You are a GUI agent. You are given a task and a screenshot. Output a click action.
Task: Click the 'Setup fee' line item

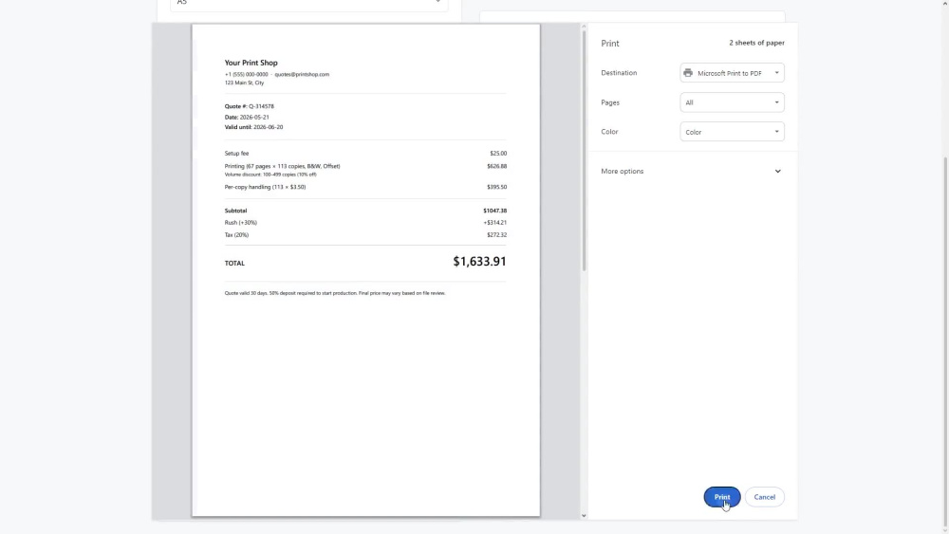click(x=236, y=154)
